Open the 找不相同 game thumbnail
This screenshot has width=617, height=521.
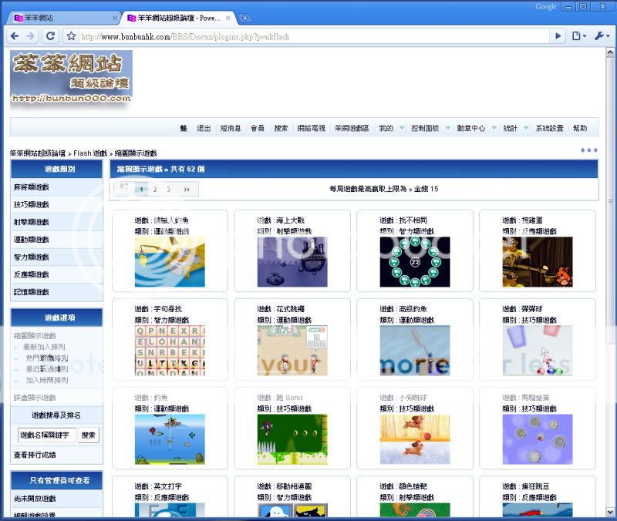point(415,262)
